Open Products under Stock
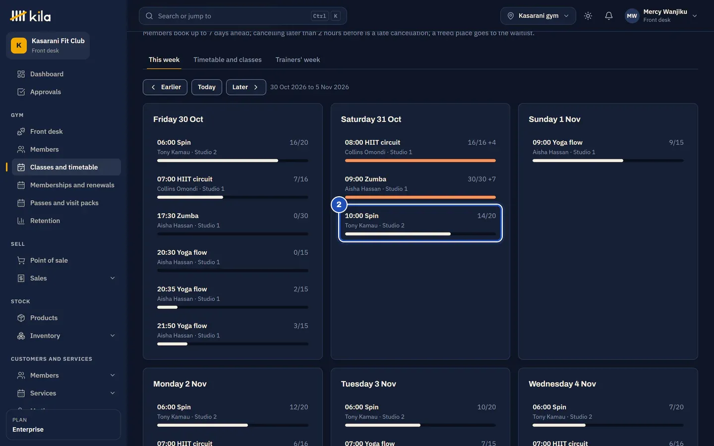Screen dimensions: 714x446 point(66,318)
